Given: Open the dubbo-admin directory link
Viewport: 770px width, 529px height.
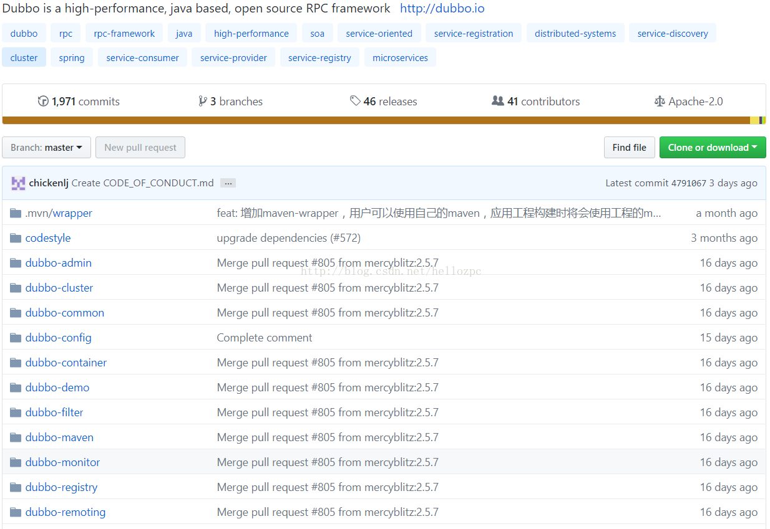Looking at the screenshot, I should pyautogui.click(x=59, y=263).
